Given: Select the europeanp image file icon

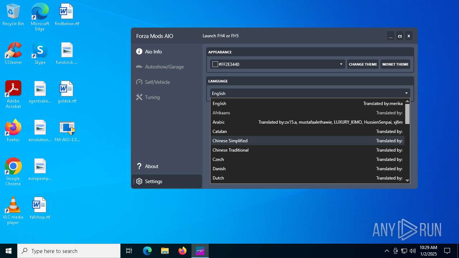Looking at the screenshot, I should pyautogui.click(x=40, y=170).
